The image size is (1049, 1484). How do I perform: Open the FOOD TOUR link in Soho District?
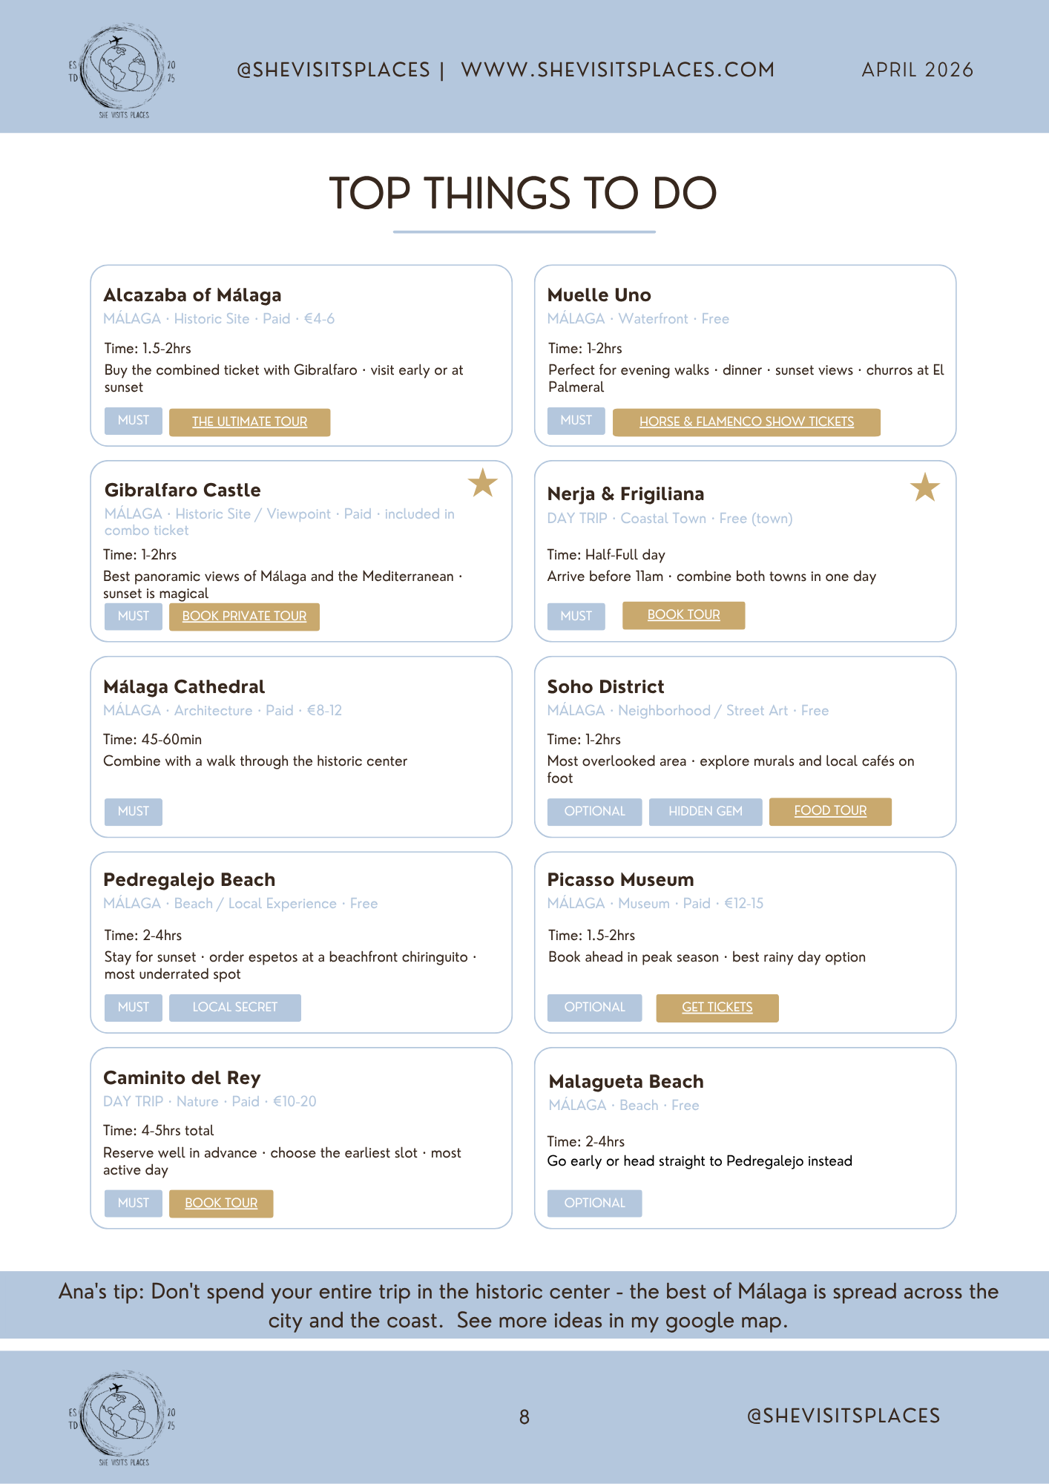pyautogui.click(x=830, y=810)
